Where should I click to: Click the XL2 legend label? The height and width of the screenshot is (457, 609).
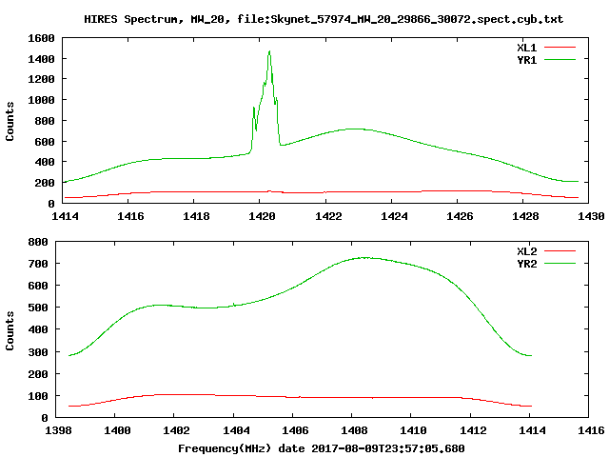(x=526, y=251)
